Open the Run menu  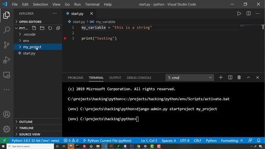tap(77, 5)
